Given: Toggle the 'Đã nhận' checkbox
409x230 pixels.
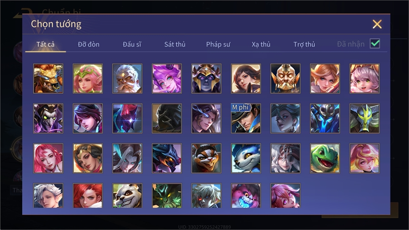Looking at the screenshot, I should click(375, 44).
